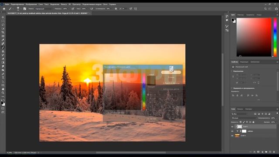Delete layer with trash icon

coord(274,152)
